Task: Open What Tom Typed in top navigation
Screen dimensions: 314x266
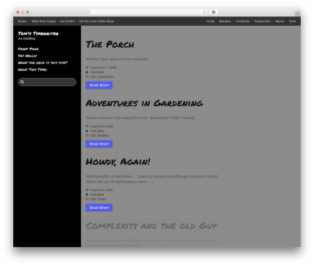Action: pyautogui.click(x=43, y=21)
